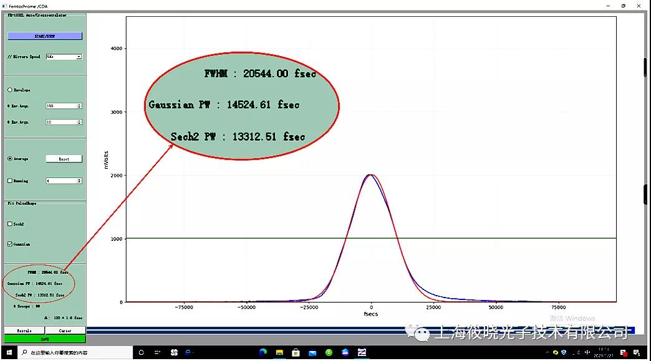Open the Windows Start menu

(x=9, y=352)
